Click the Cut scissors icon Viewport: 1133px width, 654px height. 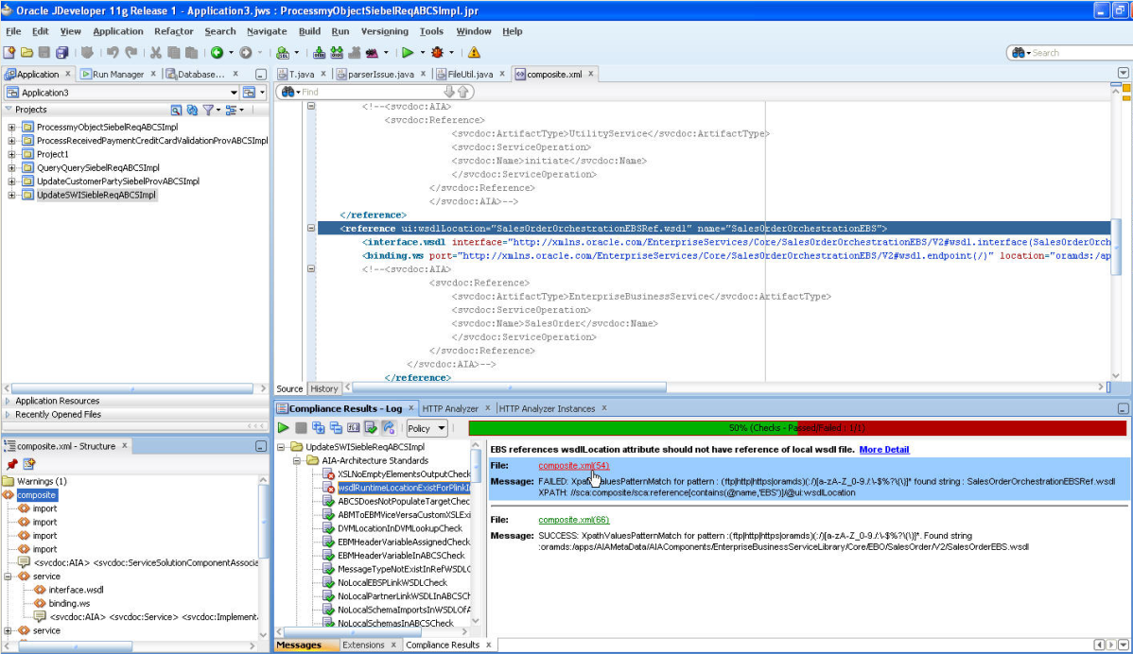coord(157,53)
